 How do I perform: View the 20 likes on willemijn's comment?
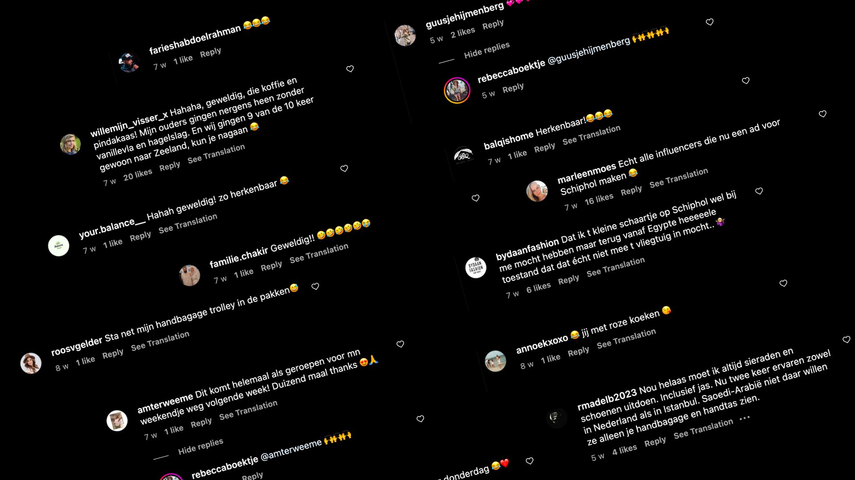tap(138, 174)
